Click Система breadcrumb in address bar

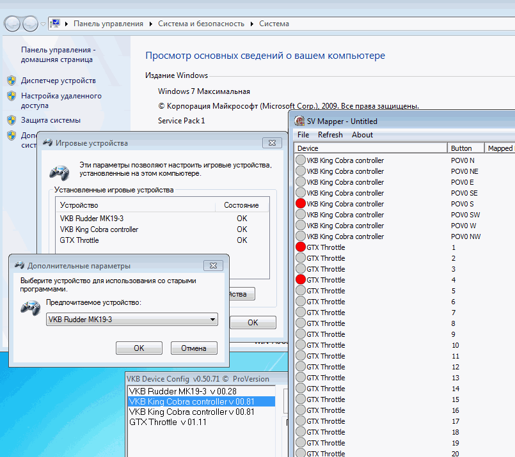(x=274, y=24)
